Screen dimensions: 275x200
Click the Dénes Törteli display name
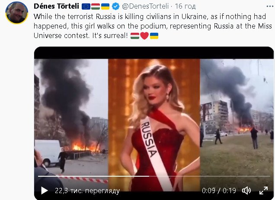click(x=56, y=6)
